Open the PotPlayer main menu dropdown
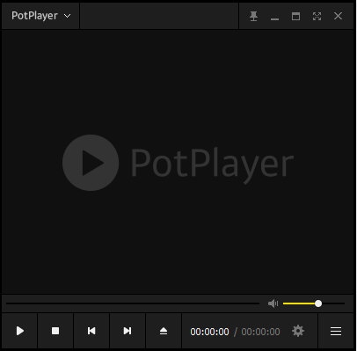Screen dimensions: 357x351 point(40,16)
